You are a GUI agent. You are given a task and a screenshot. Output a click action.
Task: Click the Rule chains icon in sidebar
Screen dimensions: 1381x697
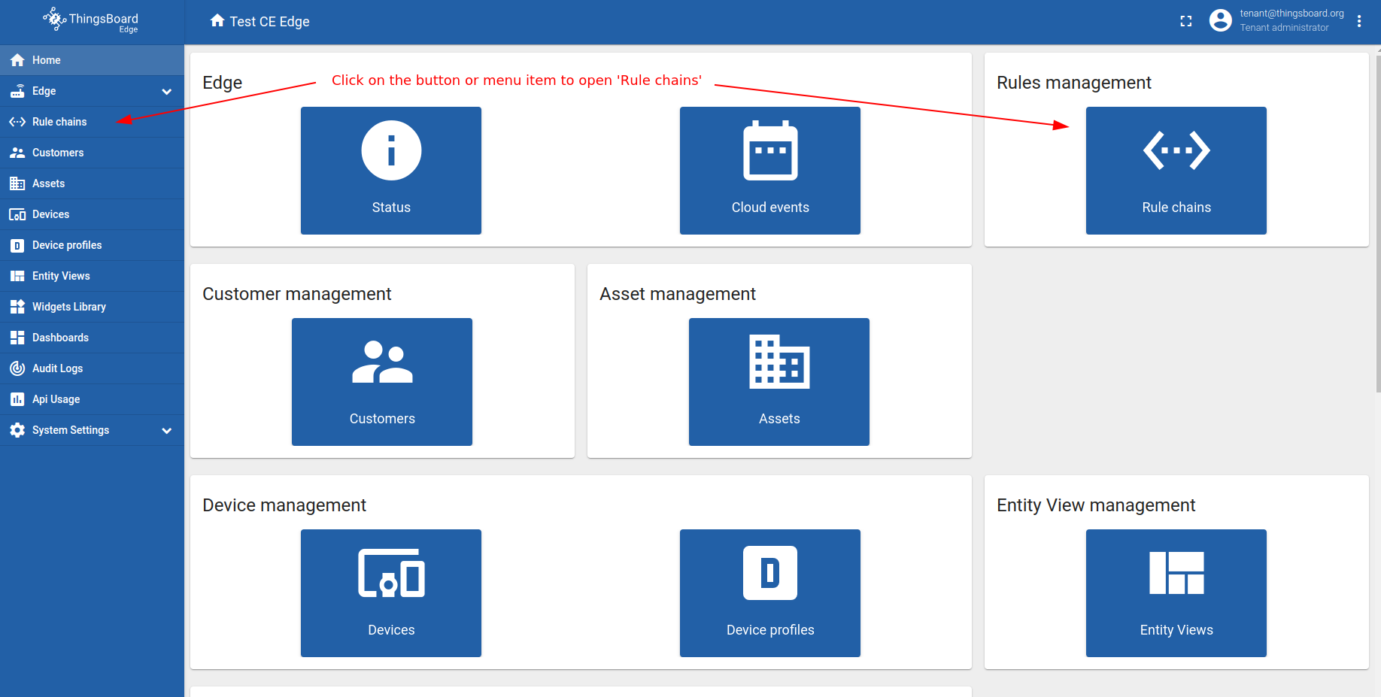17,122
